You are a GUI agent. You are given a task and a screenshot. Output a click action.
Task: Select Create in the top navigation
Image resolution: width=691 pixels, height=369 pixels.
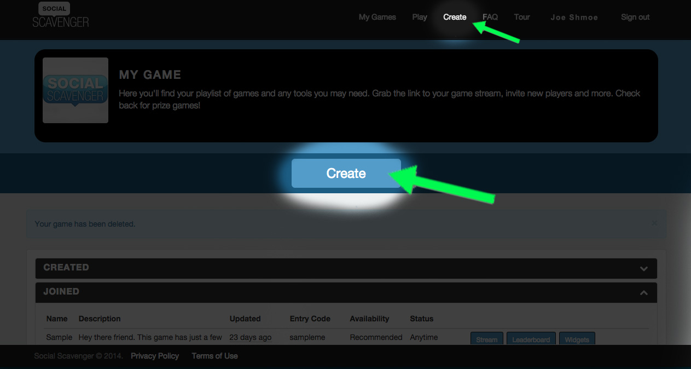(x=455, y=17)
